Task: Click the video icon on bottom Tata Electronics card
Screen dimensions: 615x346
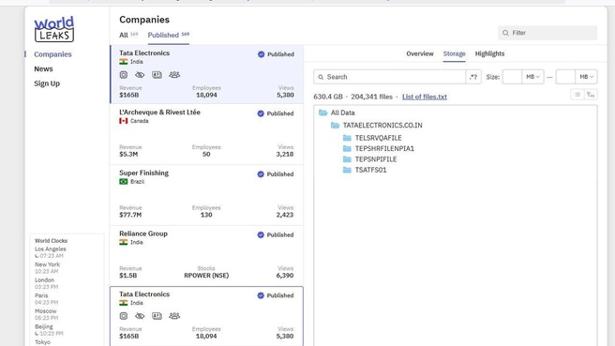Action: coord(124,316)
